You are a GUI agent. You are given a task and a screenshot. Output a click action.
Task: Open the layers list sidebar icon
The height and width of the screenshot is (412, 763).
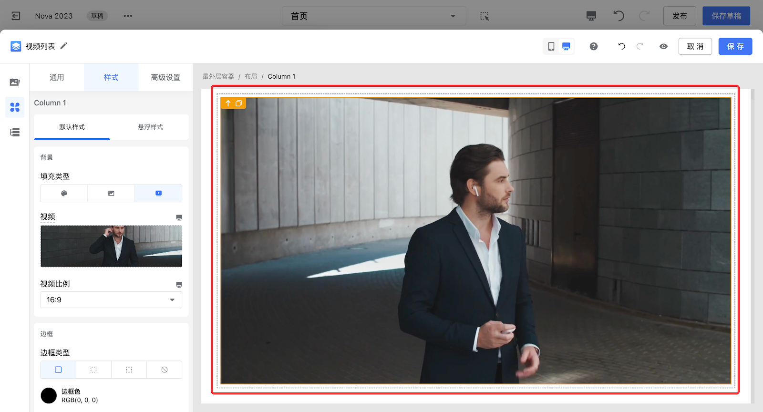15,132
